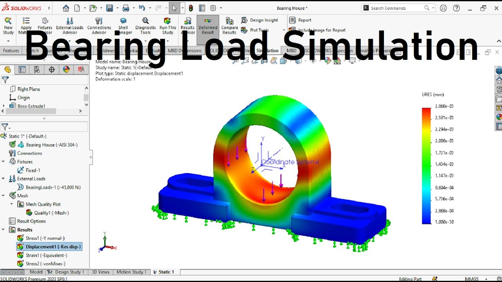The image size is (502, 282).
Task: Click the Print icon
Action: [126, 8]
